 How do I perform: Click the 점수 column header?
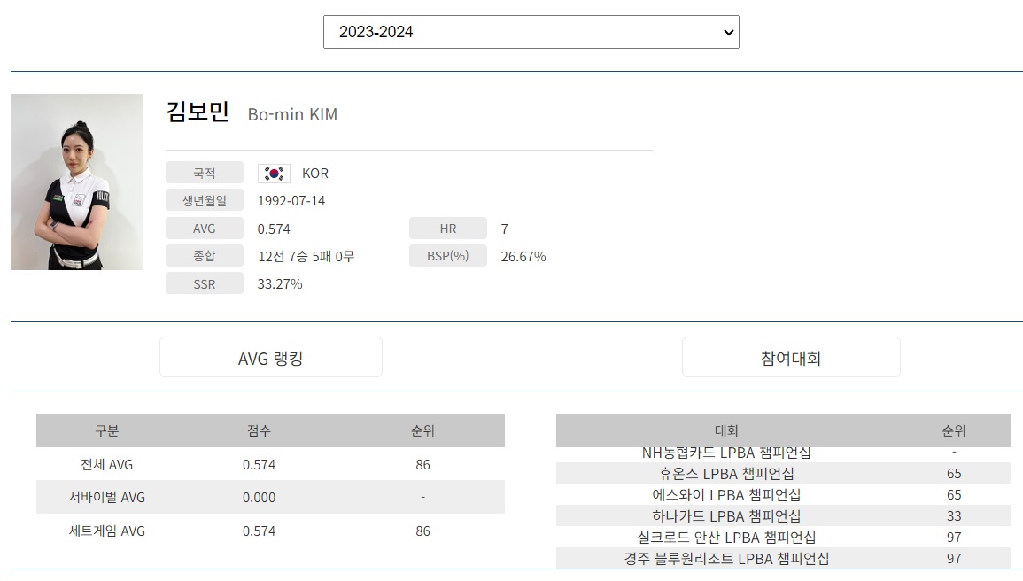[x=259, y=430]
